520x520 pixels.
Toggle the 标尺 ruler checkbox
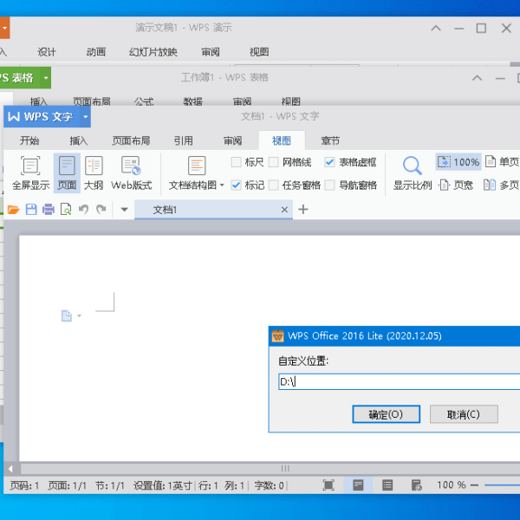click(236, 162)
